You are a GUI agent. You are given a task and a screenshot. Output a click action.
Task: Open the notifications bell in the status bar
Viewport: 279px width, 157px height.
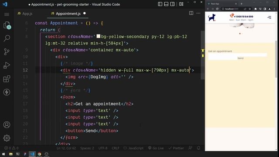tap(199, 148)
